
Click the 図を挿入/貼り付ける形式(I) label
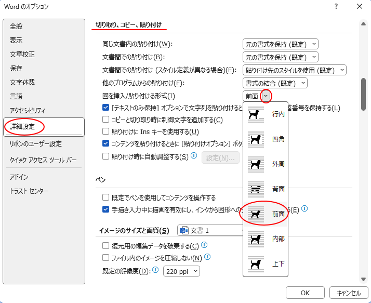[x=139, y=96]
